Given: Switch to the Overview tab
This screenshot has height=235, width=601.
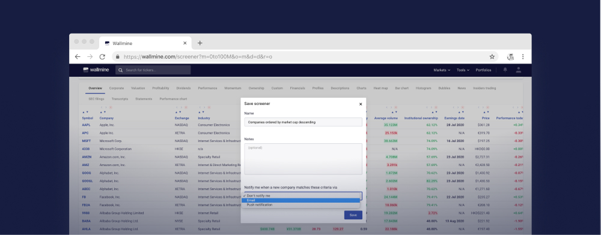Looking at the screenshot, I should [x=95, y=88].
